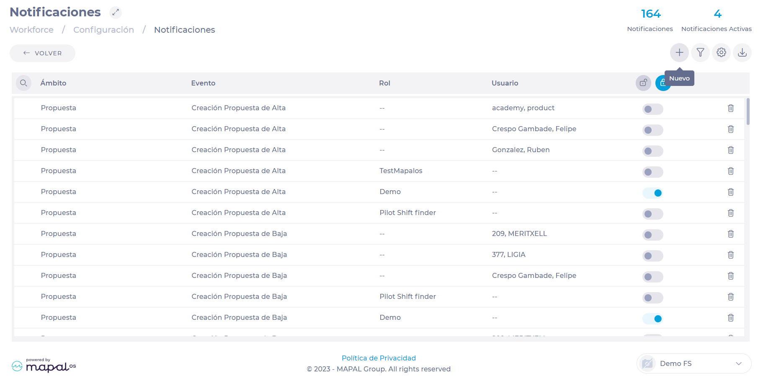Delete the Alta row with Pilot Shift finder

[x=731, y=213]
